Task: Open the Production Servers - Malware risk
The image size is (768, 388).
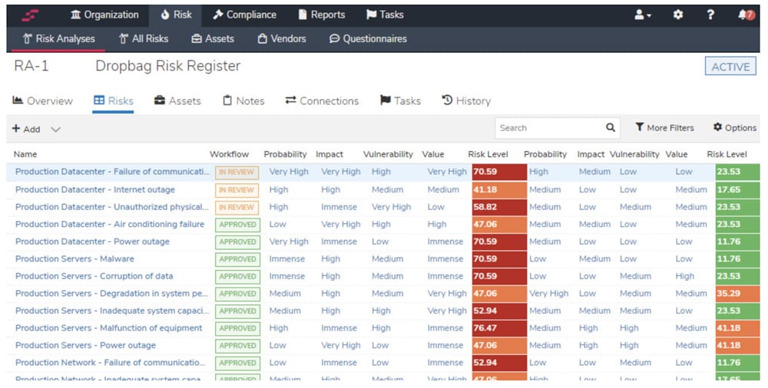Action: (74, 259)
